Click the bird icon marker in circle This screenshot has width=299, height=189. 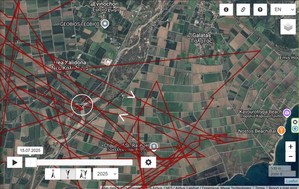click(82, 105)
